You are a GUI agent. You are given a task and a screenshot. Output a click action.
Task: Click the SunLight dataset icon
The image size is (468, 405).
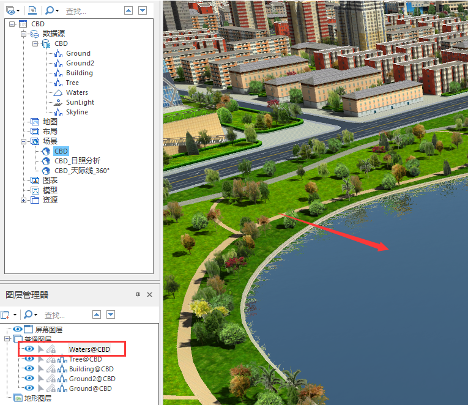click(58, 102)
